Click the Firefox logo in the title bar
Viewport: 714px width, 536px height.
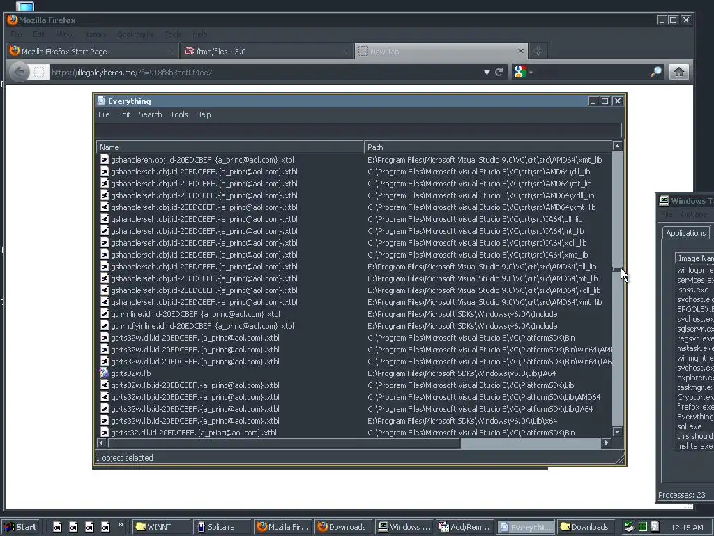(x=13, y=20)
